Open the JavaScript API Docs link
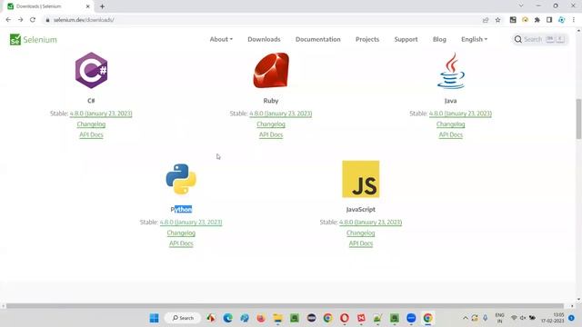582x327 pixels. 361,243
